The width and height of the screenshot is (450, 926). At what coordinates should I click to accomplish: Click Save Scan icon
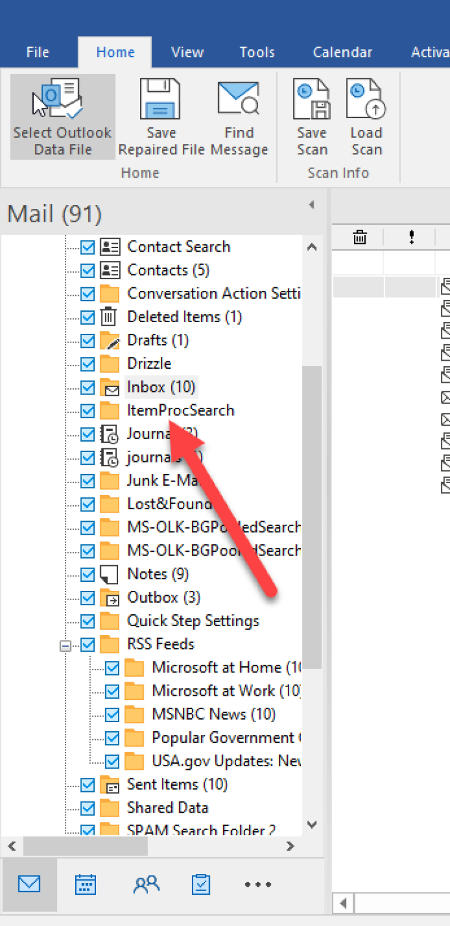tap(312, 99)
